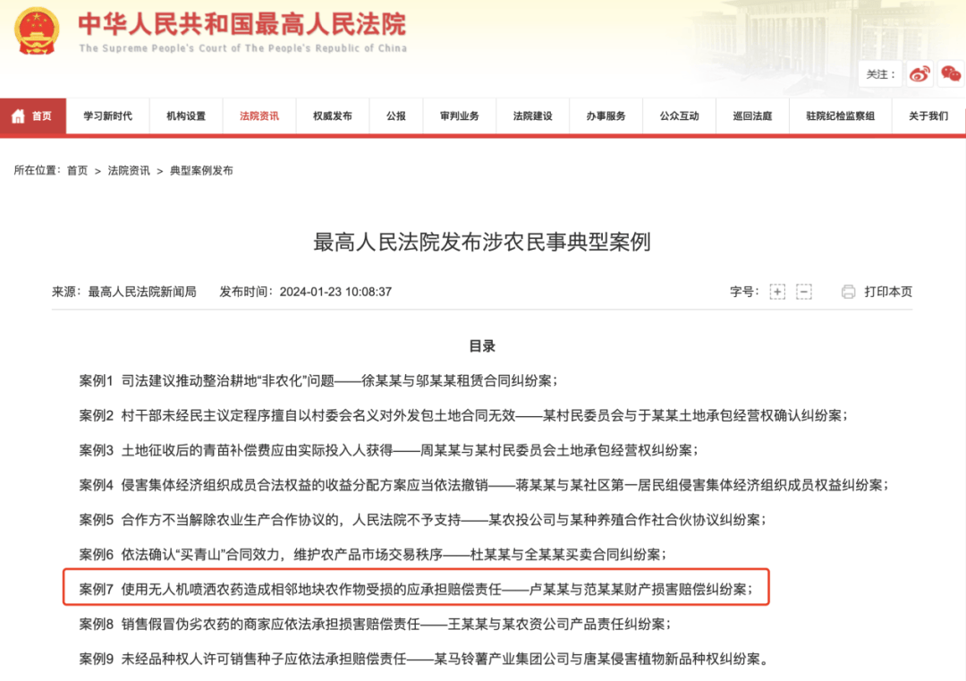966x681 pixels.
Task: Click 打印本页 link
Action: 888,292
